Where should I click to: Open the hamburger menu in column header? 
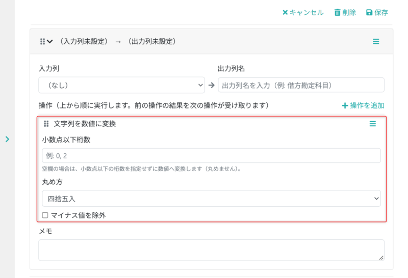click(x=376, y=42)
